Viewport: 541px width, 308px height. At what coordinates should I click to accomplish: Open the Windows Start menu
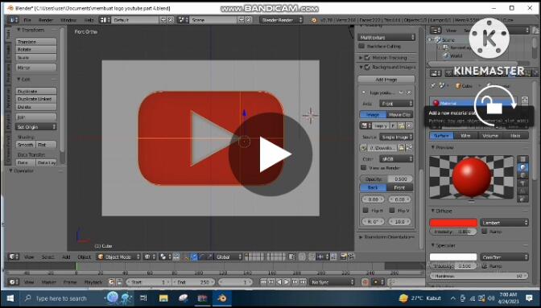(x=10, y=298)
